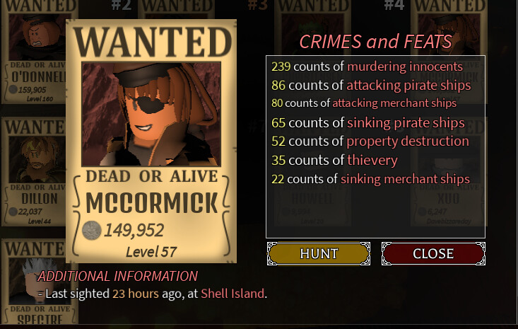Click the attacking pirate ships entry

(x=371, y=86)
